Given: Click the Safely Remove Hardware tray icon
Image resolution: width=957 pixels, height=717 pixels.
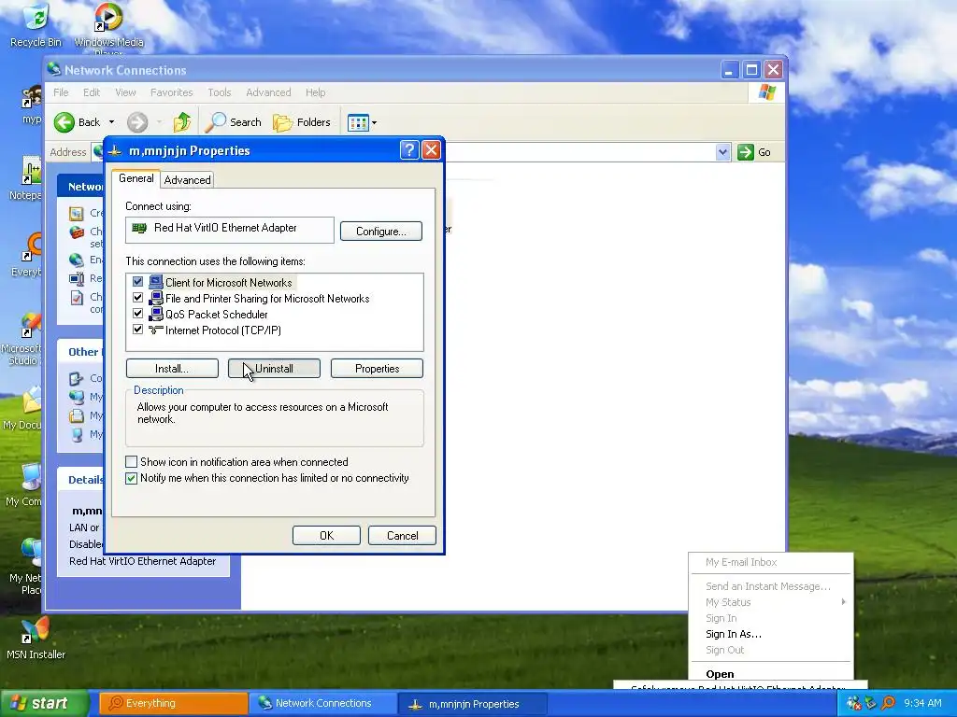Looking at the screenshot, I should point(871,703).
